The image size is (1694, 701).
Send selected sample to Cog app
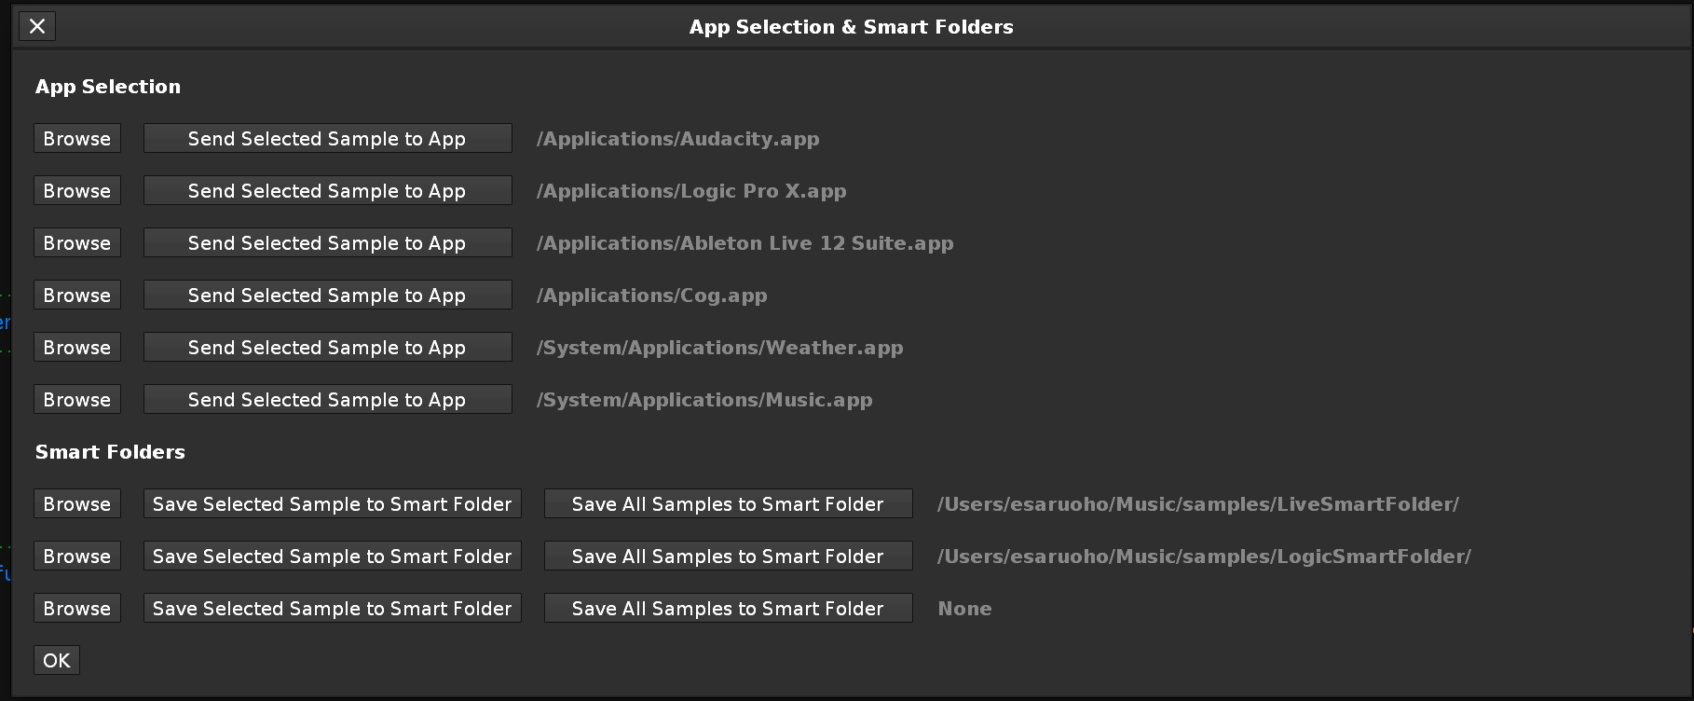coord(327,296)
